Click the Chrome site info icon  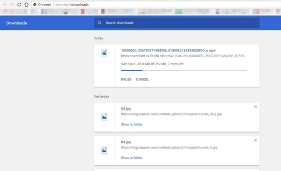point(35,5)
